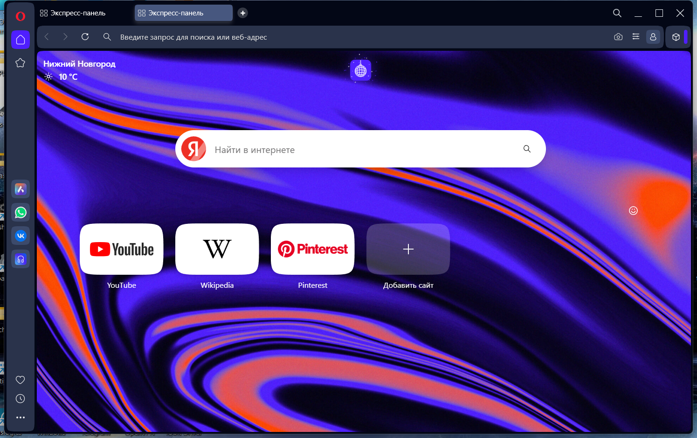Open the Wikipedia speed dial tile
This screenshot has height=438, width=697.
point(217,249)
